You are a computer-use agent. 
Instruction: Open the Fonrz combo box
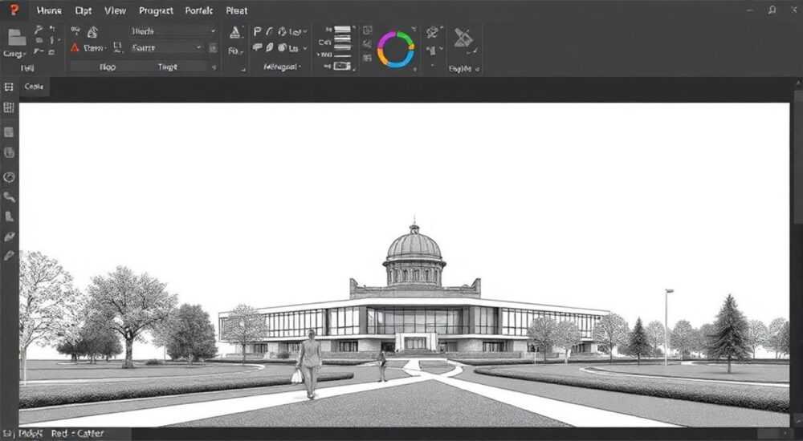point(166,47)
